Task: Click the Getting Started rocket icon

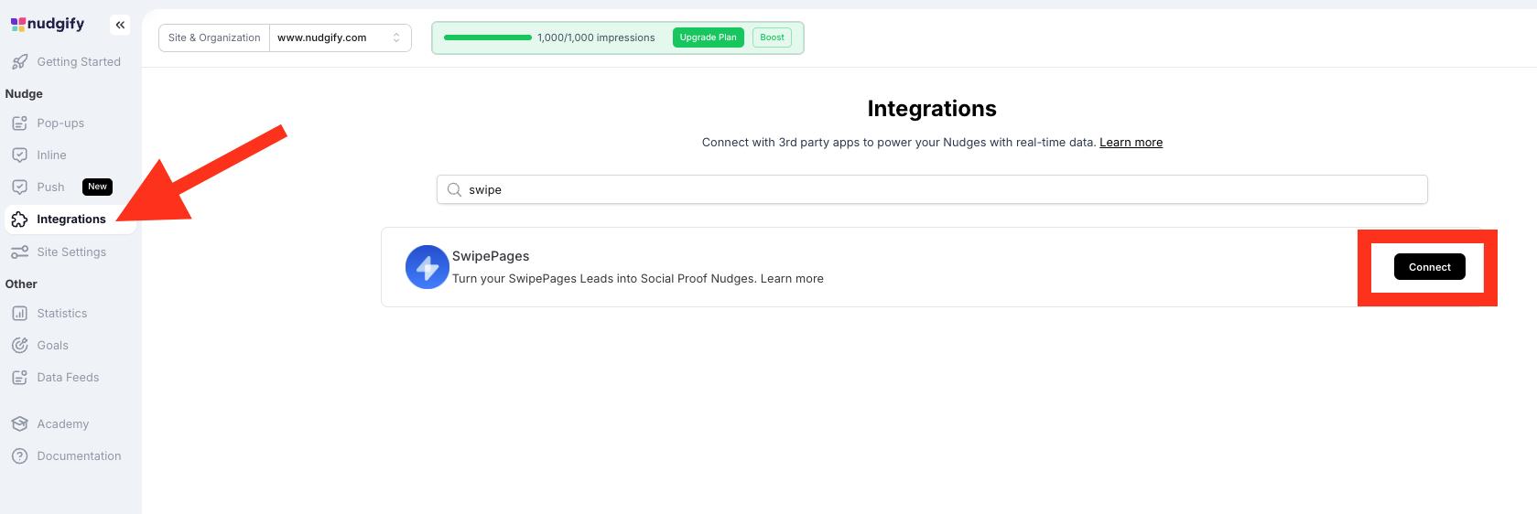Action: point(19,62)
